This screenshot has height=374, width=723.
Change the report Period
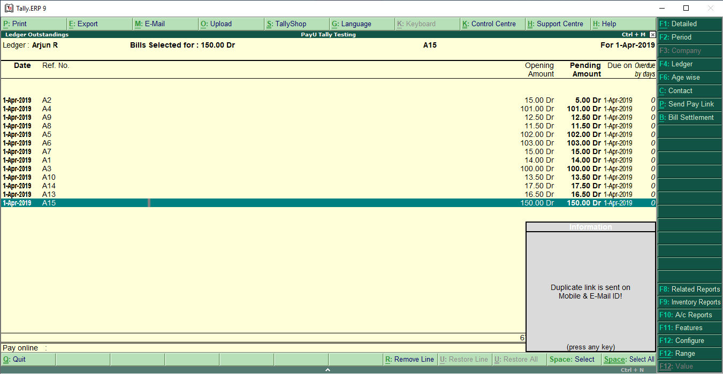click(689, 37)
